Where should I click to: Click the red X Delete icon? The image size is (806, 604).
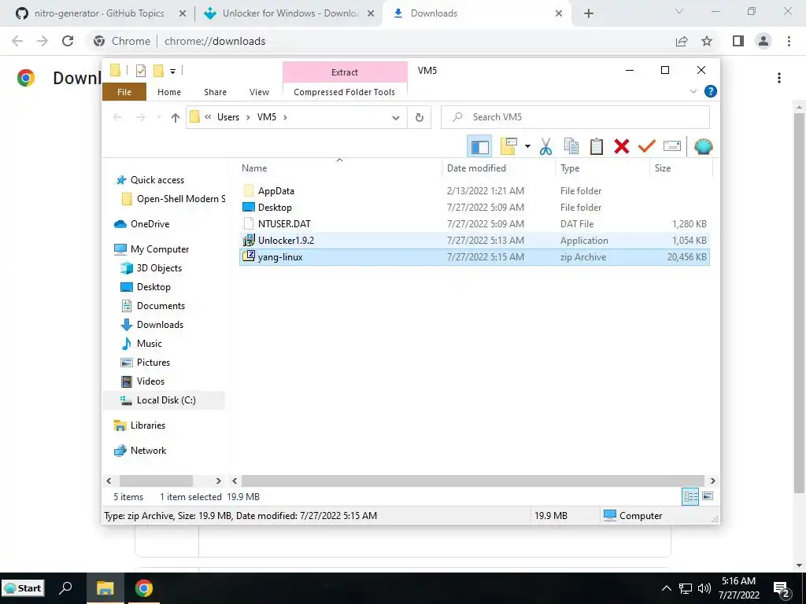pyautogui.click(x=622, y=147)
